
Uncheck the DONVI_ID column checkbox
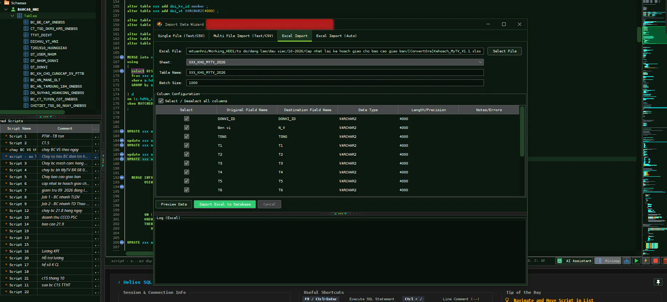point(187,119)
